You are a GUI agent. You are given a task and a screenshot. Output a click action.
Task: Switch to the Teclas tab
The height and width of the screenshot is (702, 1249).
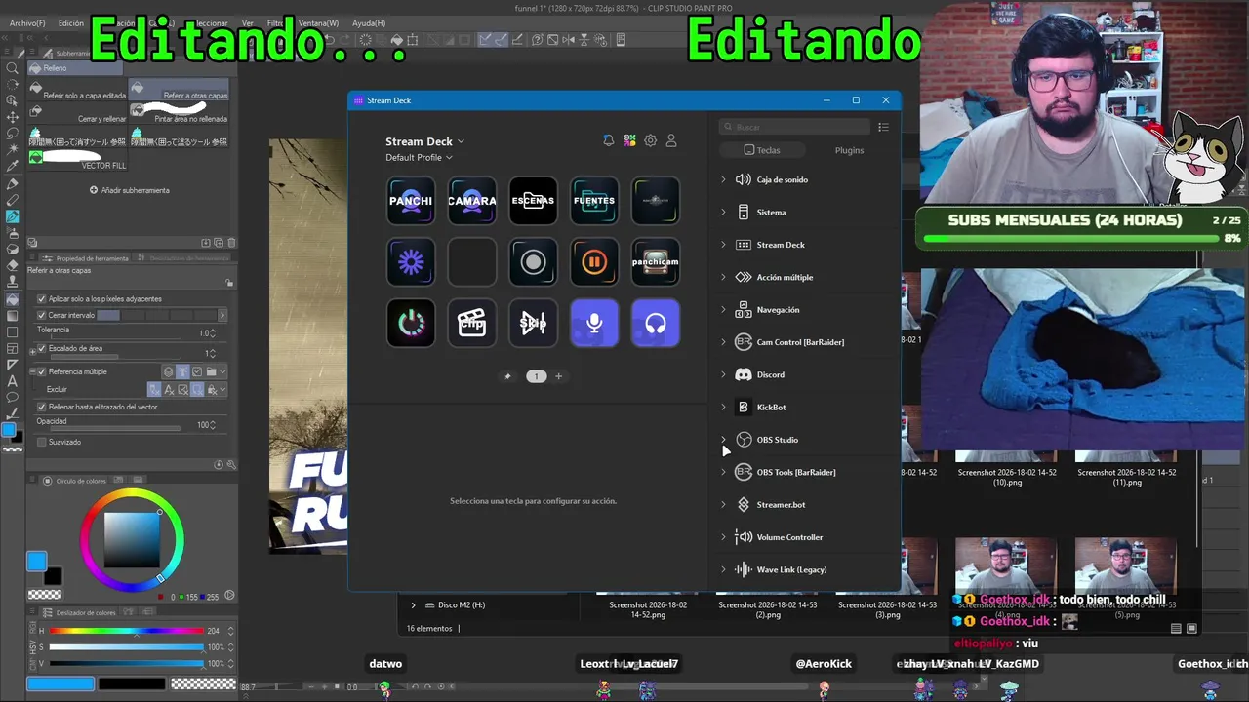coord(762,150)
